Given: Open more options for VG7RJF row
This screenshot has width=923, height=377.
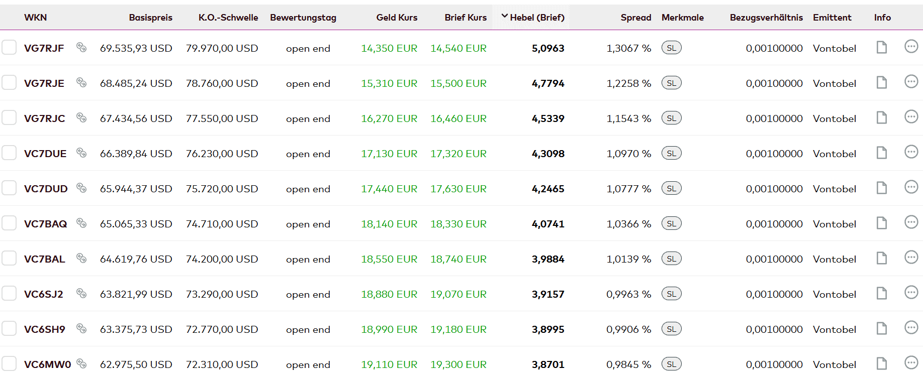Looking at the screenshot, I should (911, 46).
